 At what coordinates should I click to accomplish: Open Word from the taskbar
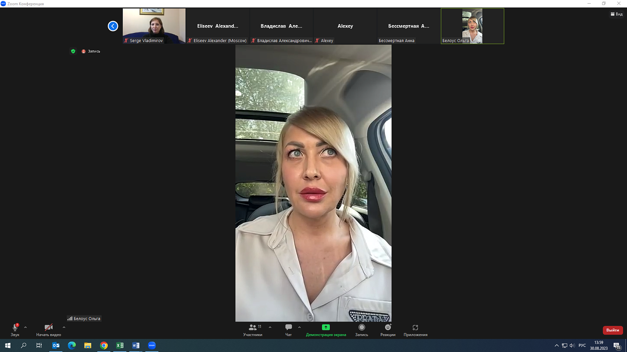pos(136,345)
